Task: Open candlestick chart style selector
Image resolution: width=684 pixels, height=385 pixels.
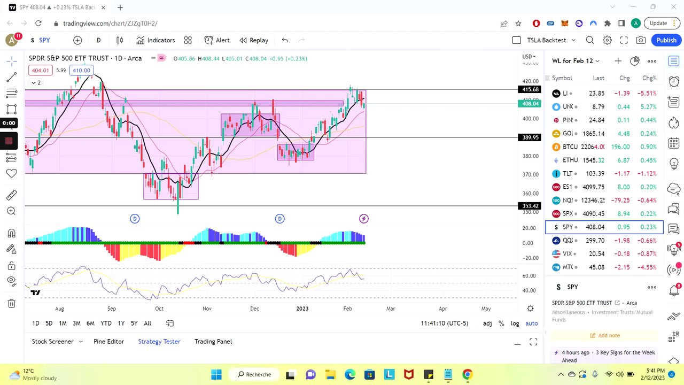Action: [x=120, y=40]
